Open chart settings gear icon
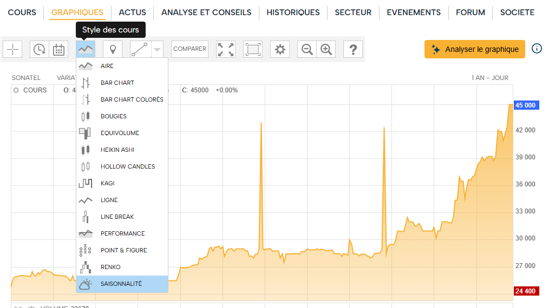This screenshot has height=308, width=555. point(280,49)
